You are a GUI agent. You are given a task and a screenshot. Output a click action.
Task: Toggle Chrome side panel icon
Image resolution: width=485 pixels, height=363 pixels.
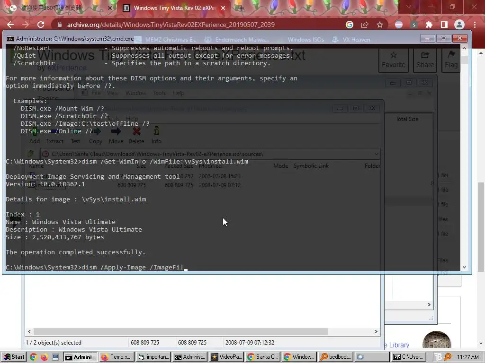[x=444, y=25]
